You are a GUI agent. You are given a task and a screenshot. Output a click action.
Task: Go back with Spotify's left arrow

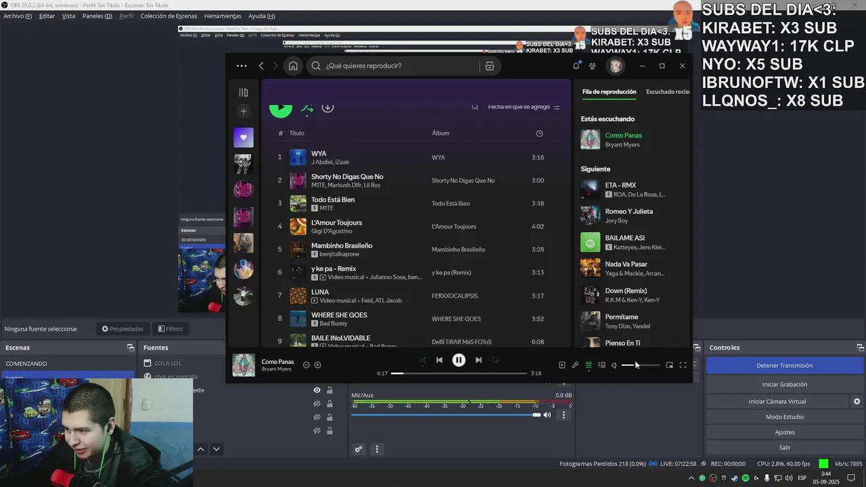(261, 66)
